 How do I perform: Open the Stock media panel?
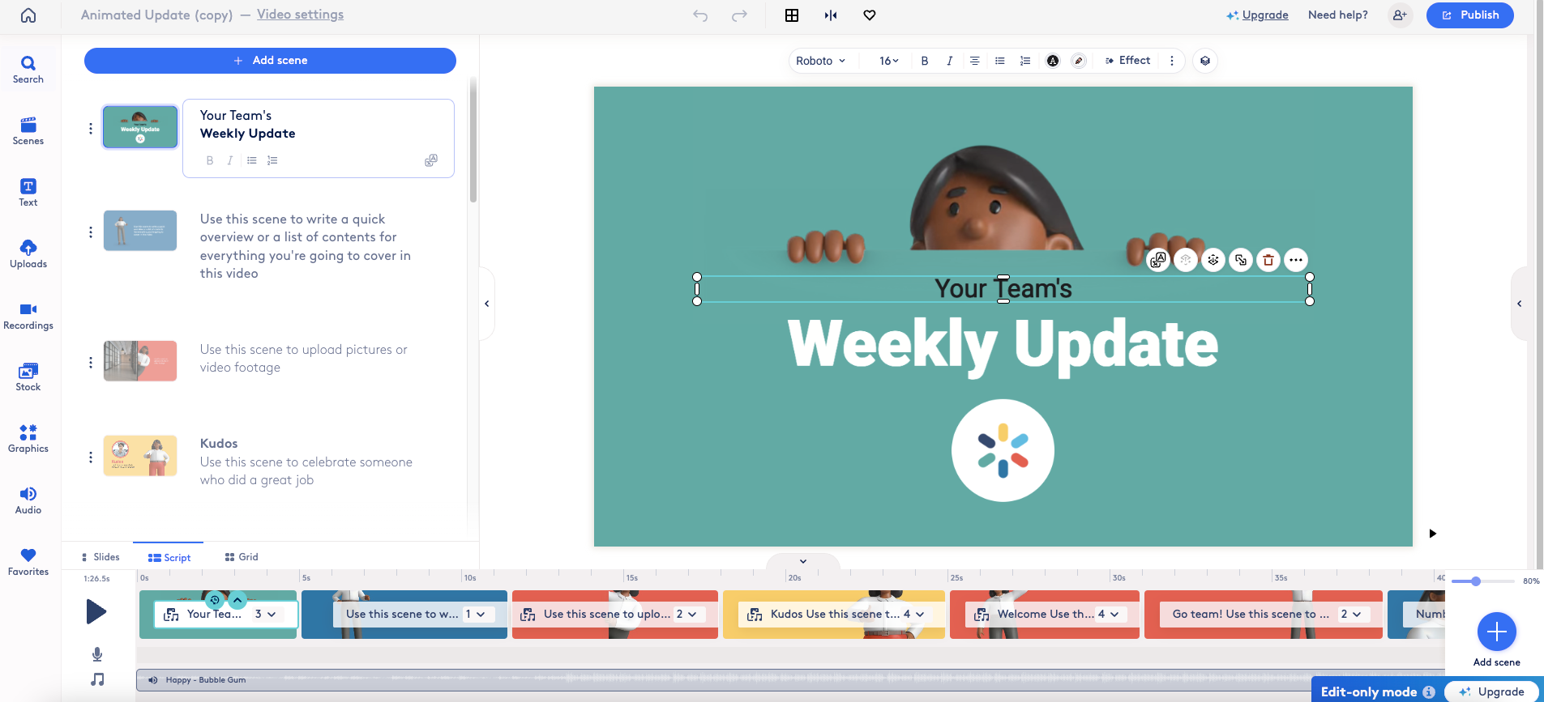pyautogui.click(x=28, y=377)
